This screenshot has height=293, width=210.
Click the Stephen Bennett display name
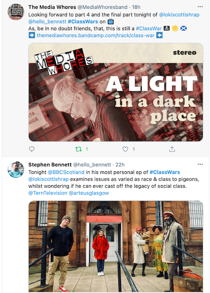[50, 165]
